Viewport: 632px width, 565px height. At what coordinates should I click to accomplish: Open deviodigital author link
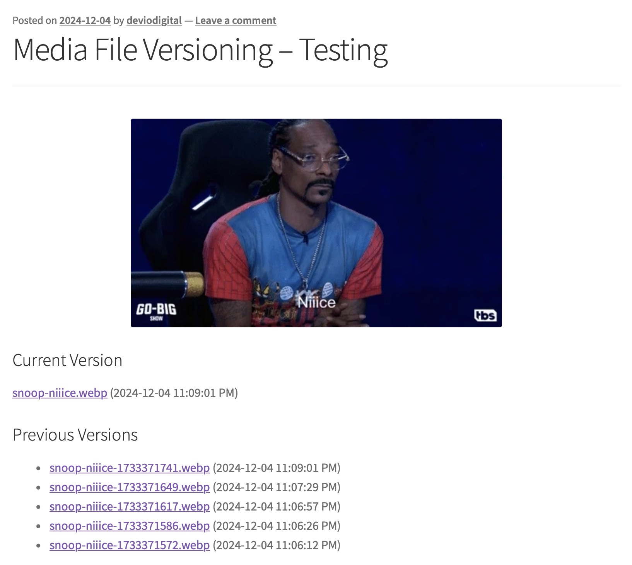point(154,20)
